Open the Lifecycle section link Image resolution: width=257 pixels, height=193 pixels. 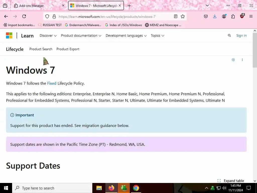pos(15,49)
